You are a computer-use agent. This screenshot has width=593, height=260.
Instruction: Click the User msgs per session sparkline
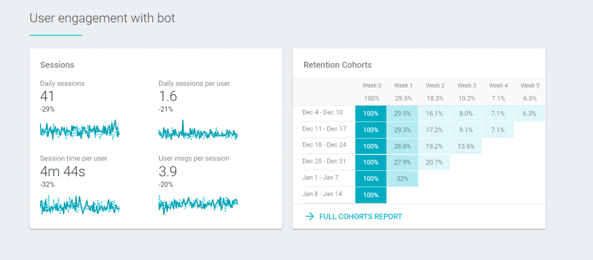pos(198,203)
